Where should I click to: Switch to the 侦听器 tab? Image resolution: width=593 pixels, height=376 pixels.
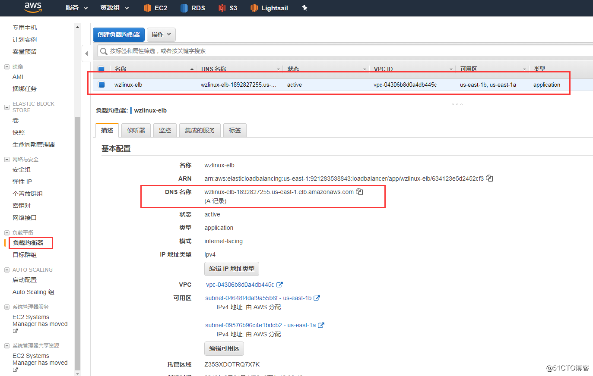[136, 130]
